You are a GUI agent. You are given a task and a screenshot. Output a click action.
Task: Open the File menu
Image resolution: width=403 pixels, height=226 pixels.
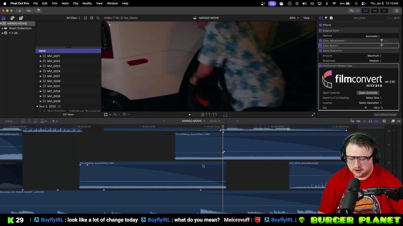tap(36, 3)
